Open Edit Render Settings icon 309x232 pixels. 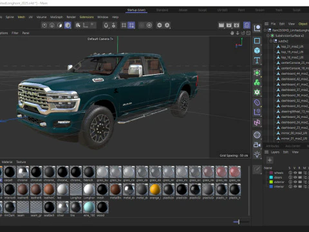coord(236,25)
